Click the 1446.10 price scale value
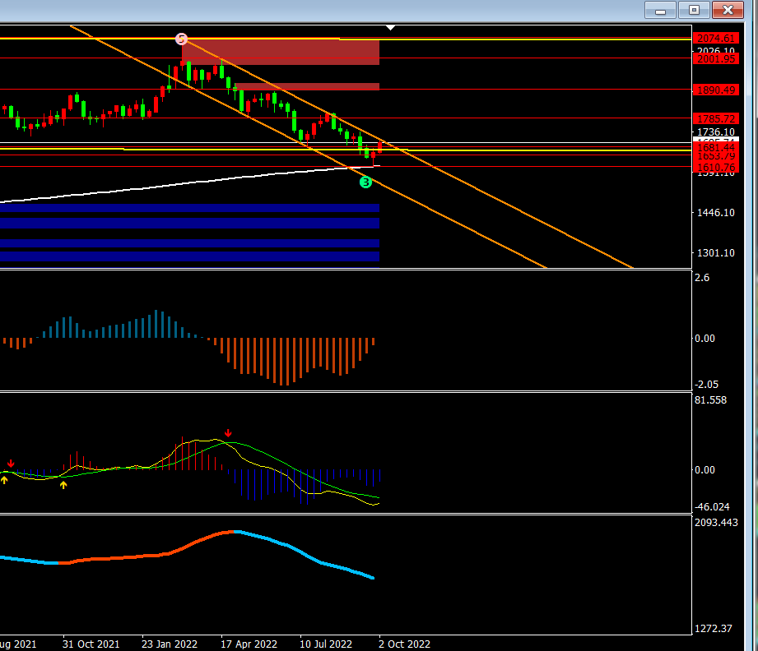Screen dimensions: 758x651 pos(715,213)
